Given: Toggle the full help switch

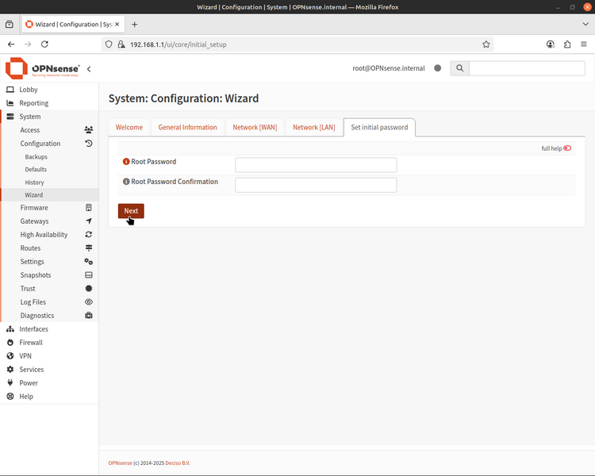Looking at the screenshot, I should (567, 148).
